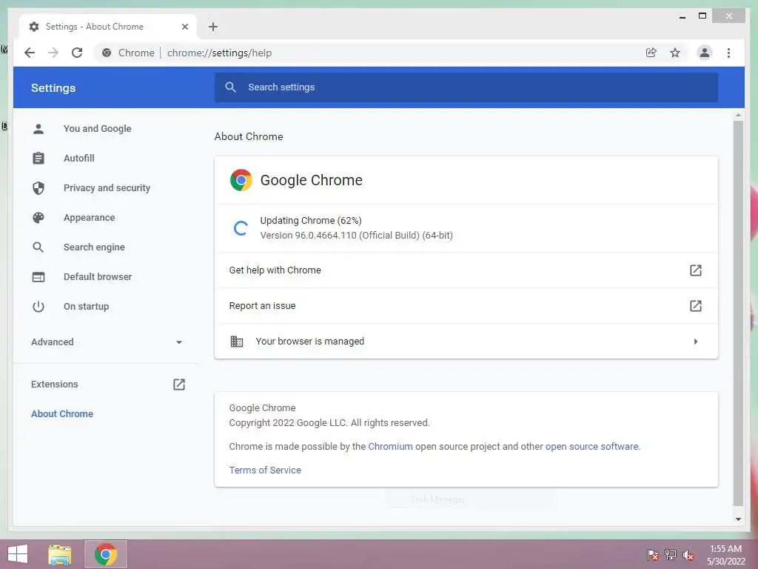Open a new tab with plus button
758x569 pixels.
point(213,27)
